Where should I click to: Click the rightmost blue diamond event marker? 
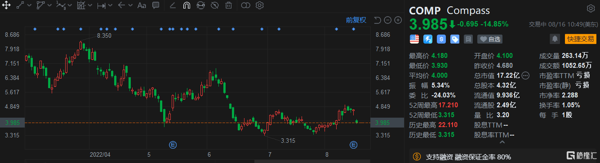tap(353, 29)
